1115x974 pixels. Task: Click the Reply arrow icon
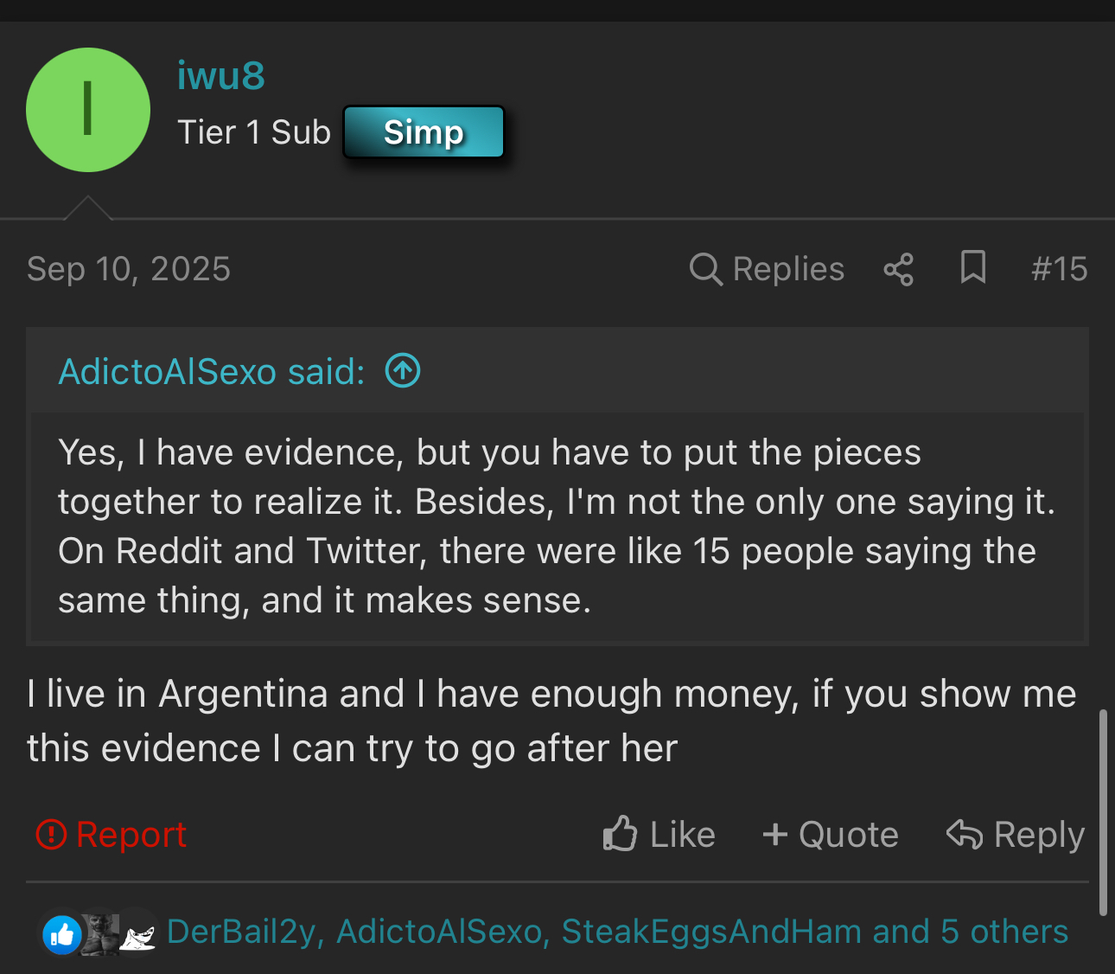[965, 834]
